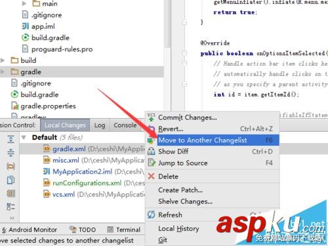The image size is (328, 246).
Task: Click the VCS commit icon
Action: click(x=151, y=117)
